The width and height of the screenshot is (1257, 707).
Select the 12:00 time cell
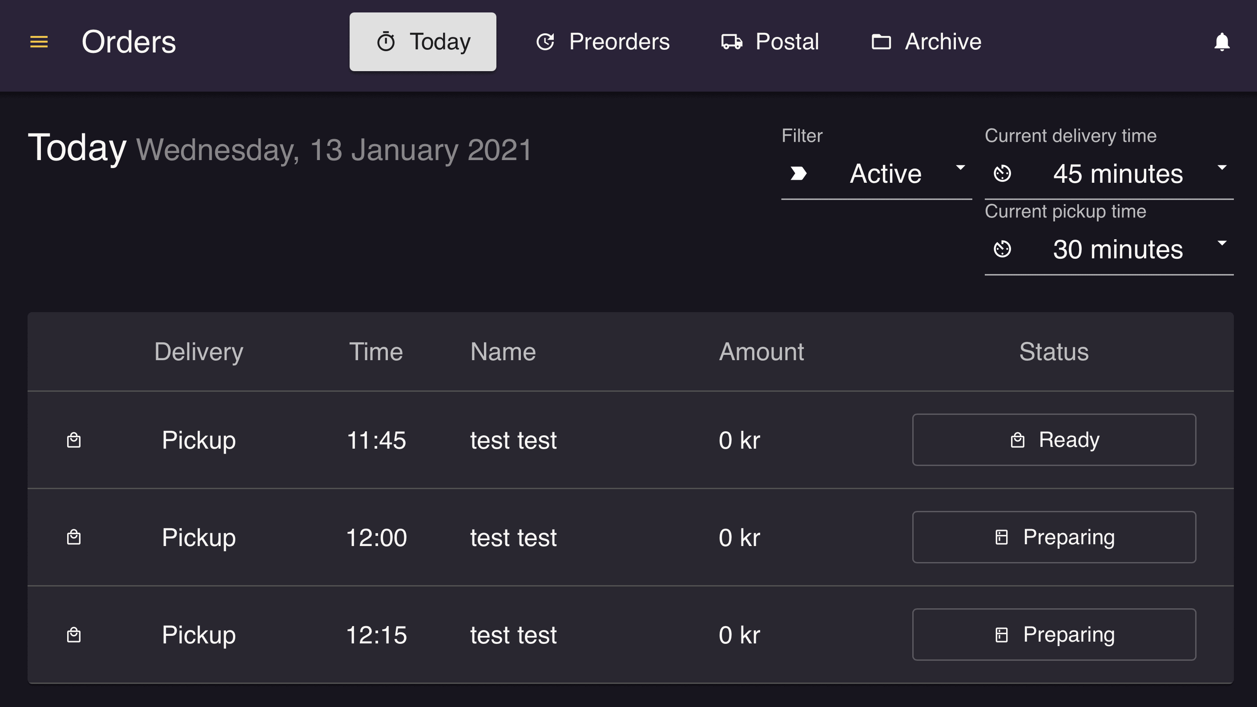tap(376, 538)
